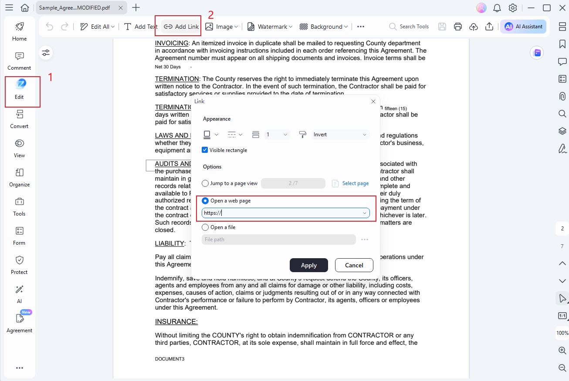Open the Tools sidebar section
This screenshot has height=381, width=569.
(19, 207)
